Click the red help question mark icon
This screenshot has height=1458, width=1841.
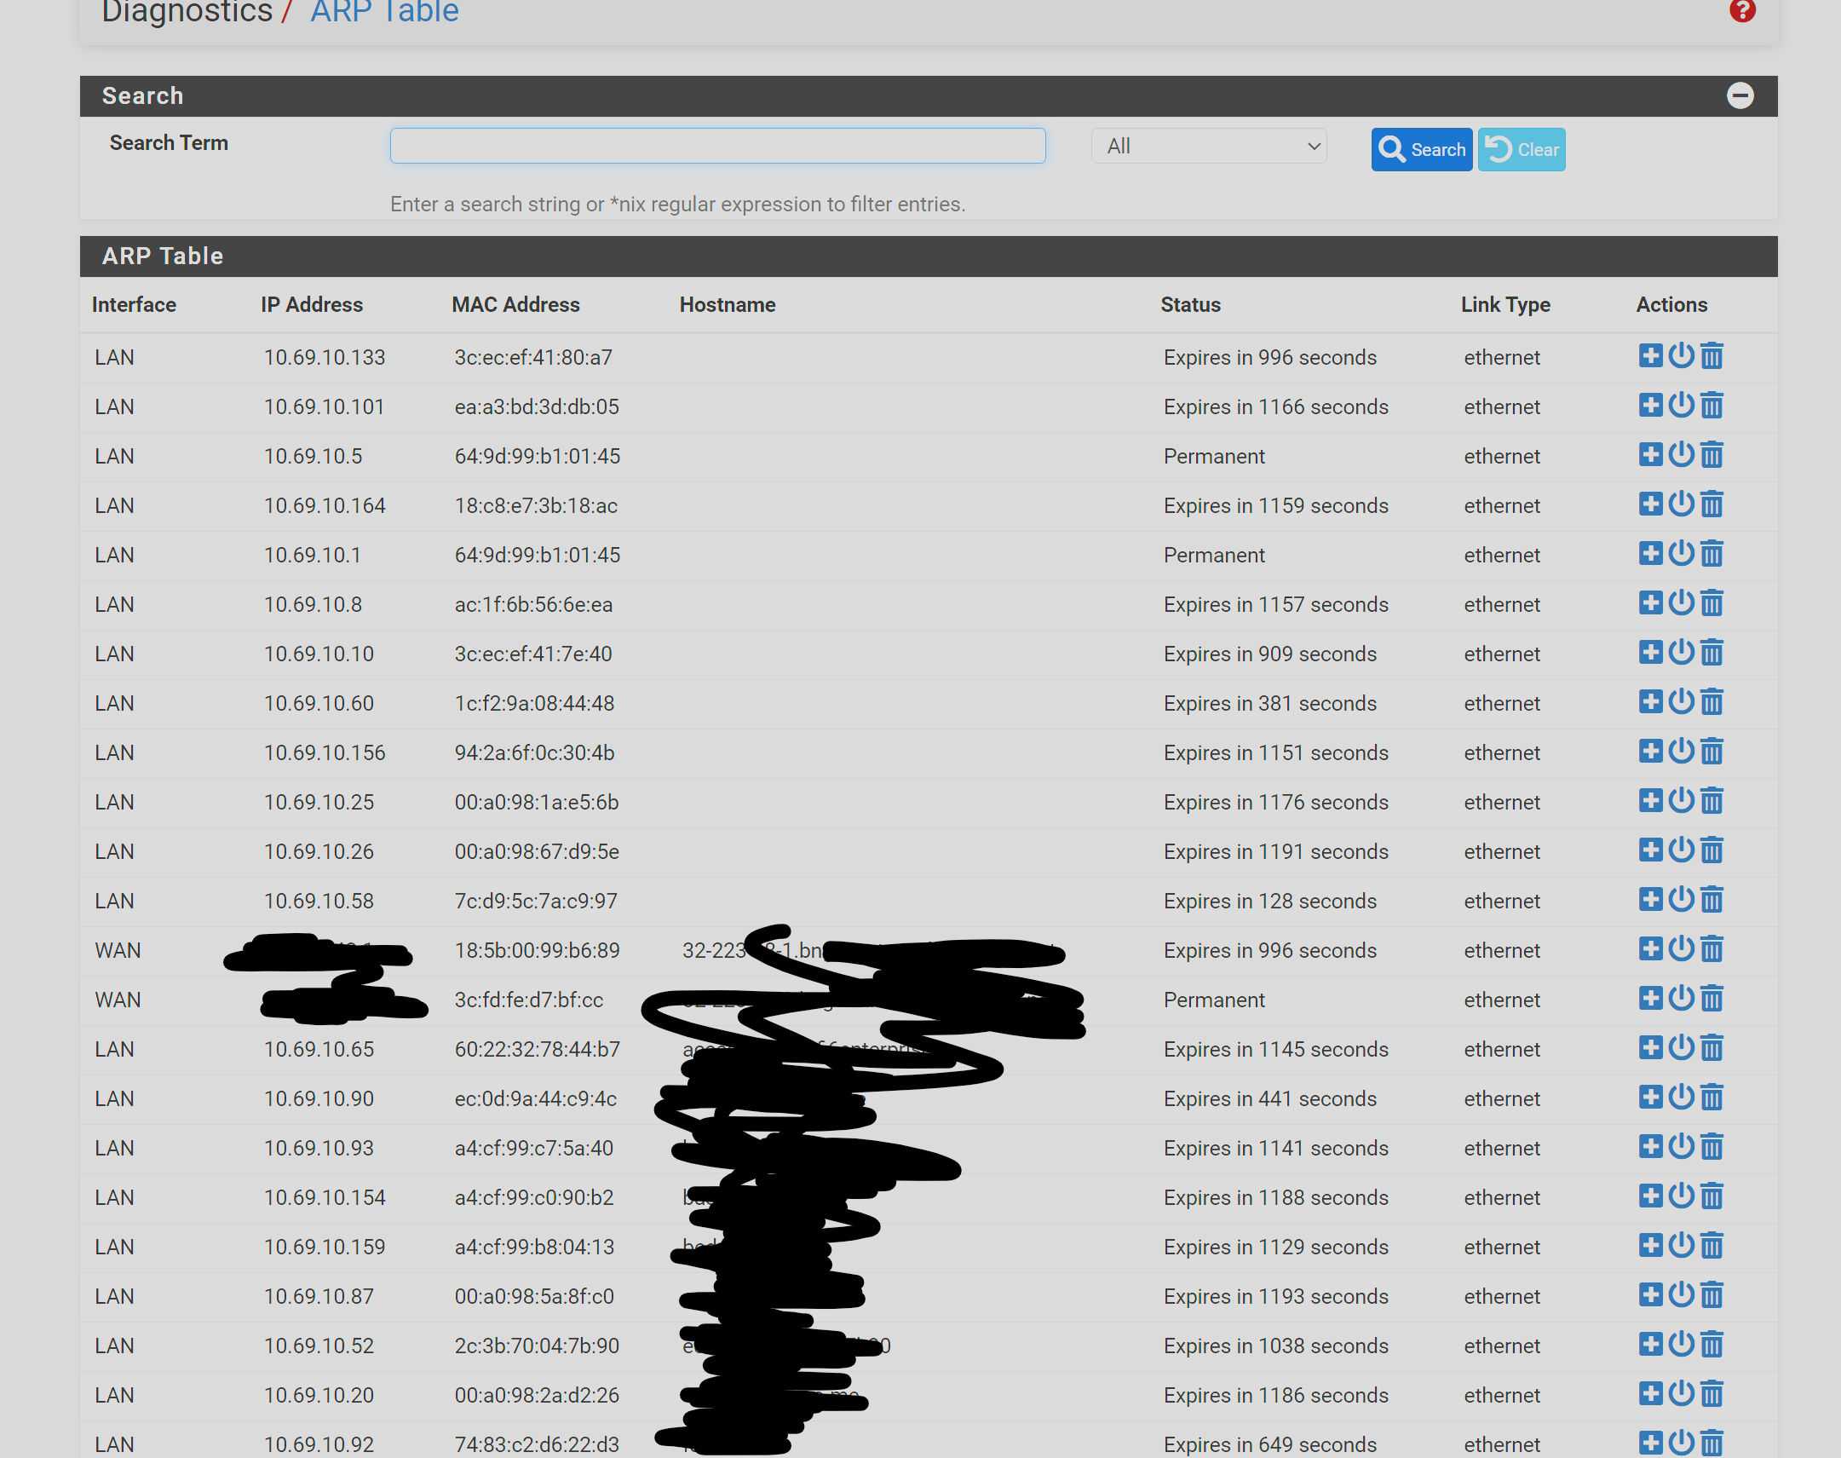pyautogui.click(x=1742, y=10)
